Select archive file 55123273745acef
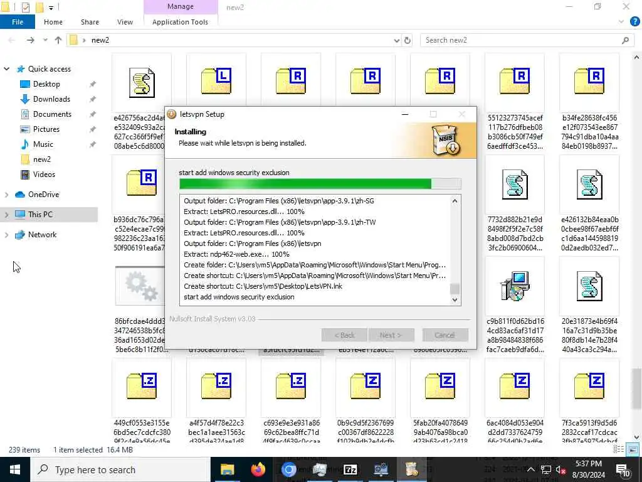 [x=515, y=102]
